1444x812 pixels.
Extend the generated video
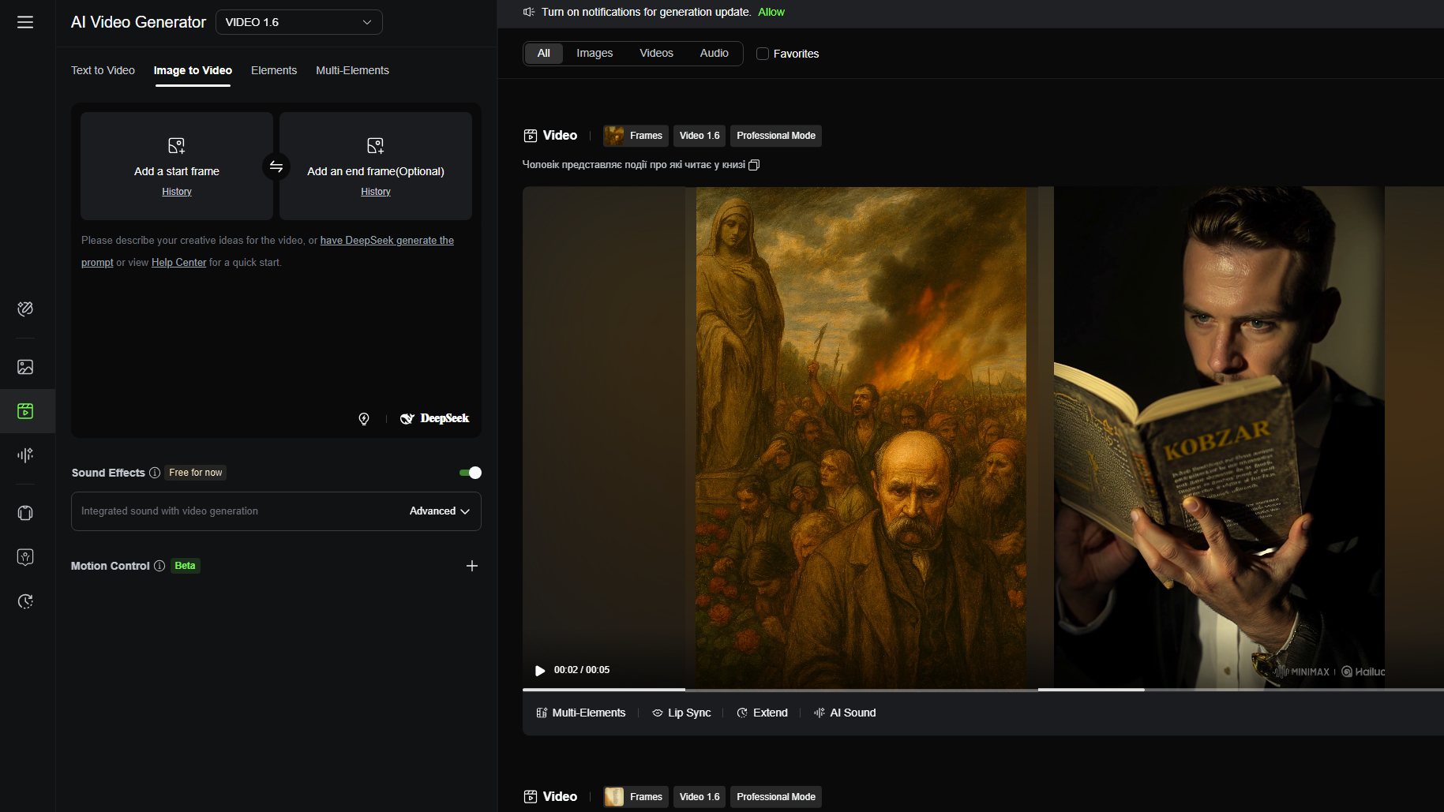pyautogui.click(x=763, y=713)
